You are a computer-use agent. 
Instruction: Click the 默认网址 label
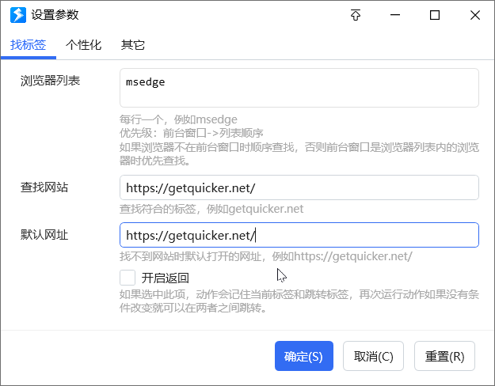click(44, 235)
